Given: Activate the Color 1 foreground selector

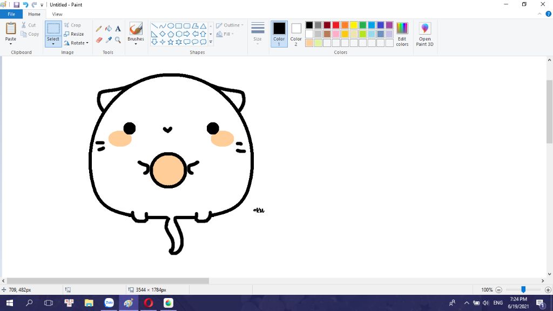Looking at the screenshot, I should [x=279, y=34].
